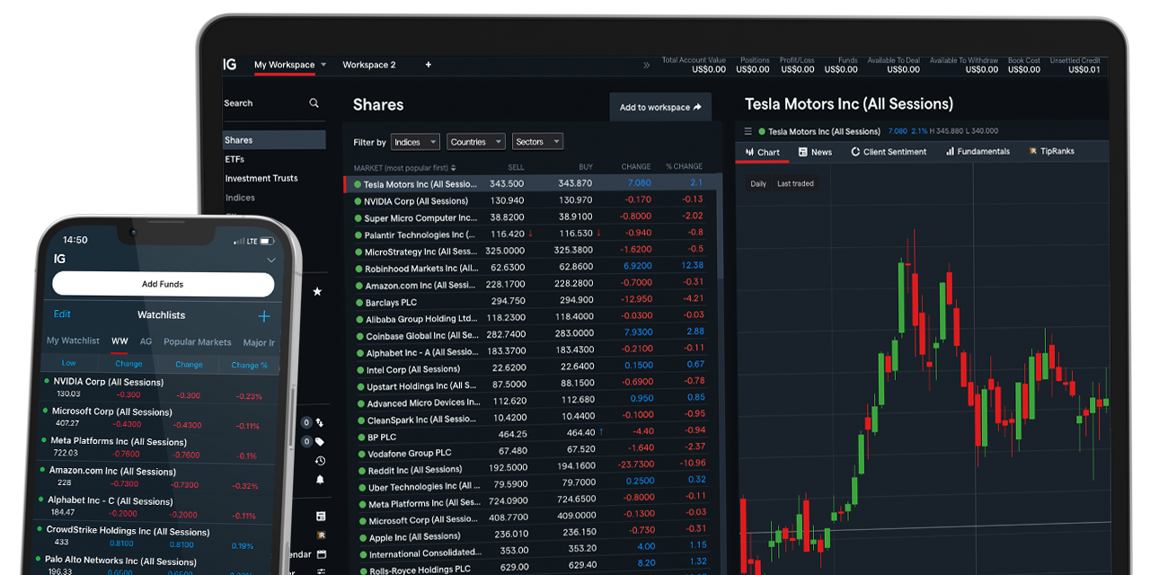Image resolution: width=1150 pixels, height=575 pixels.
Task: Select Shares in the sidebar
Action: [x=274, y=140]
